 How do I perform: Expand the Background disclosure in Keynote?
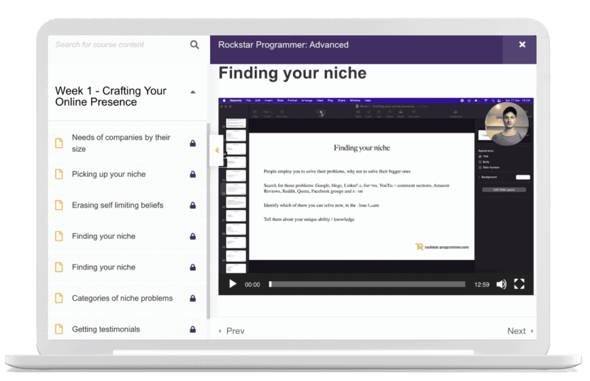click(x=479, y=177)
